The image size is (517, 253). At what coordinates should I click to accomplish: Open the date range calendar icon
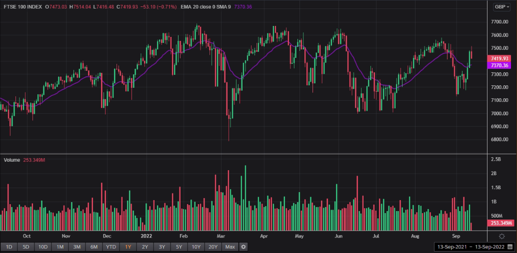[510, 247]
